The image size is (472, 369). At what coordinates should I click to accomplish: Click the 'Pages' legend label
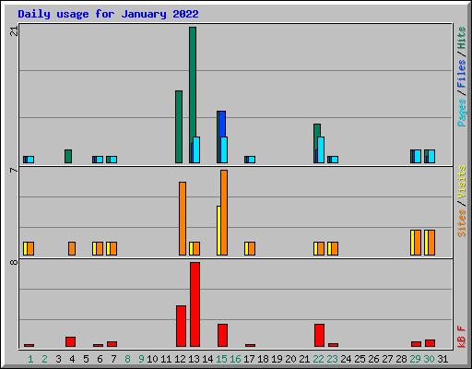(461, 113)
